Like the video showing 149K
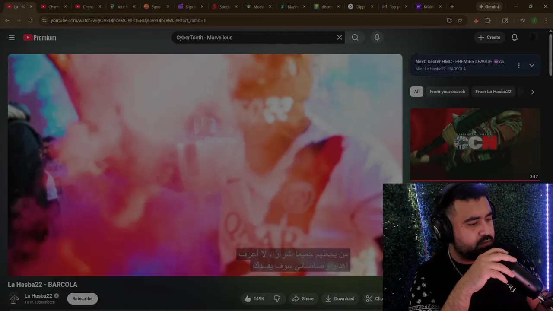The height and width of the screenshot is (311, 553). [x=254, y=298]
